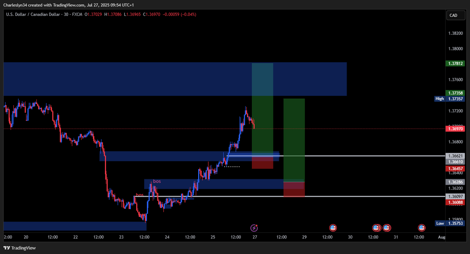Viewport: 470px width, 254px height.
Task: Click the 1.38200 price axis label
Action: tap(455, 33)
